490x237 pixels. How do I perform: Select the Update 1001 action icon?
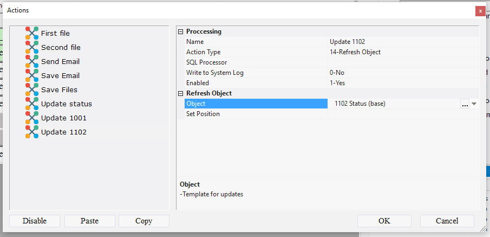[32, 118]
